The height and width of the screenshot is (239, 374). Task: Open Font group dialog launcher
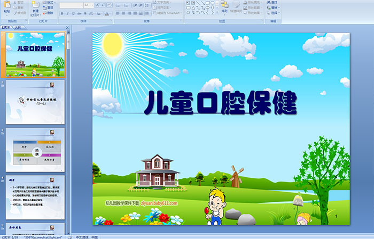click(111, 21)
